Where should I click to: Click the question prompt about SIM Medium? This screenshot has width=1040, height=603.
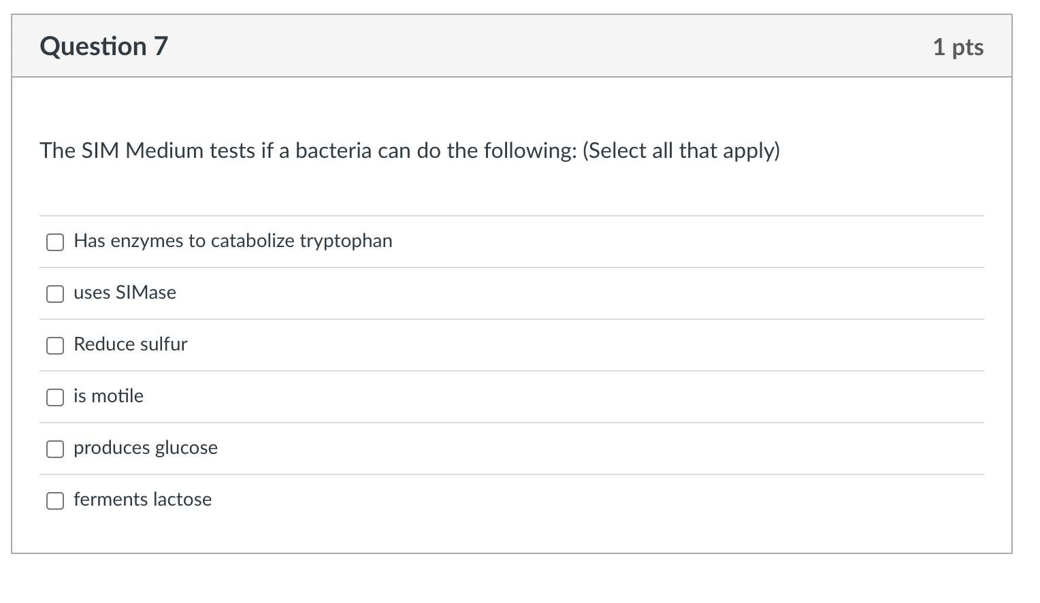tap(409, 150)
